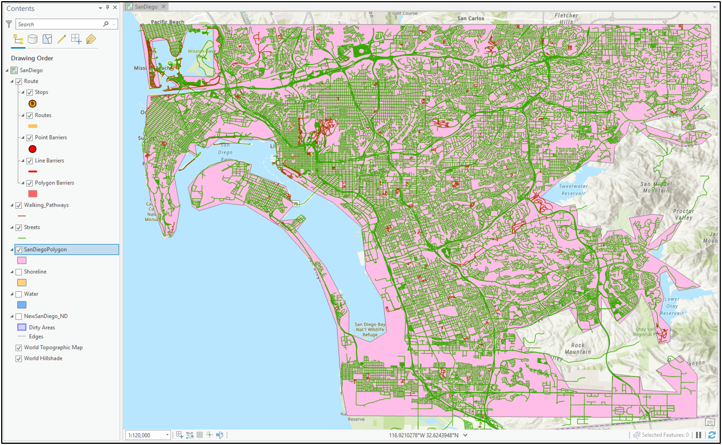Image resolution: width=722 pixels, height=445 pixels.
Task: Click the filter funnel icon
Action: (x=9, y=24)
